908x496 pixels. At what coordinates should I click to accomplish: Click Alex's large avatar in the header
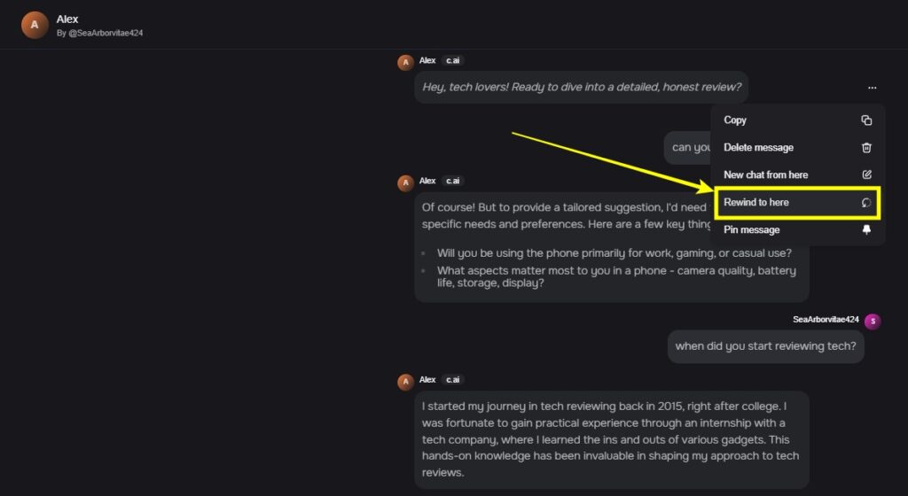pos(35,26)
